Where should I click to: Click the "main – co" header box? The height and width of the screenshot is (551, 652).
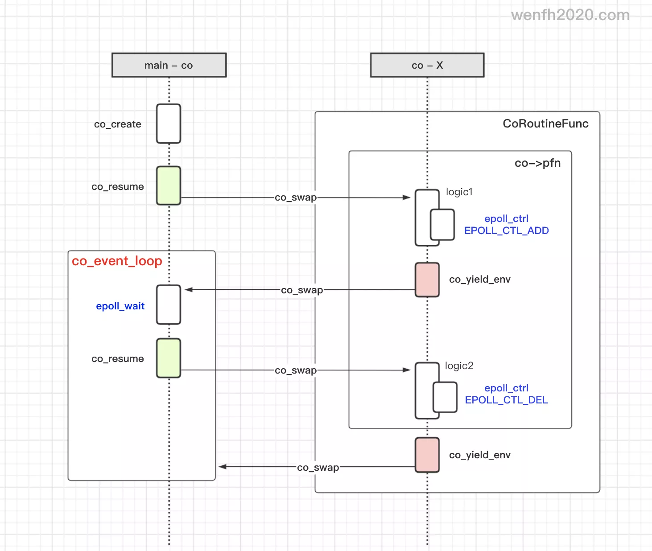tap(169, 65)
